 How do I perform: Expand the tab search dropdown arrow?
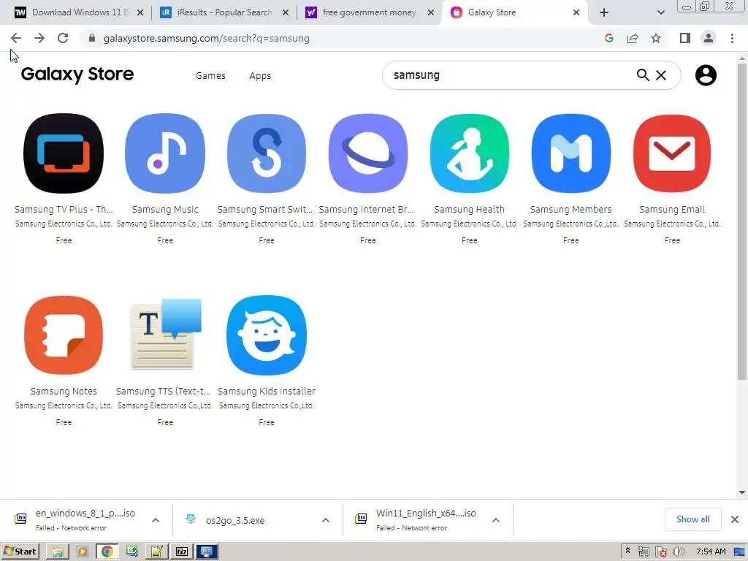tap(660, 12)
